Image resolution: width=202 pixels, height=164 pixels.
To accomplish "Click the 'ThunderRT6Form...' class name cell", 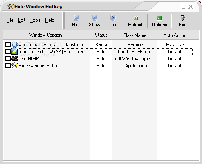I will [x=134, y=52].
